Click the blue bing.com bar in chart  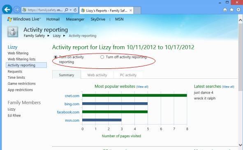pyautogui.click(x=115, y=103)
